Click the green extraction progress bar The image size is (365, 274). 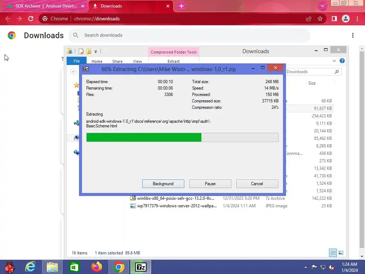(x=182, y=137)
